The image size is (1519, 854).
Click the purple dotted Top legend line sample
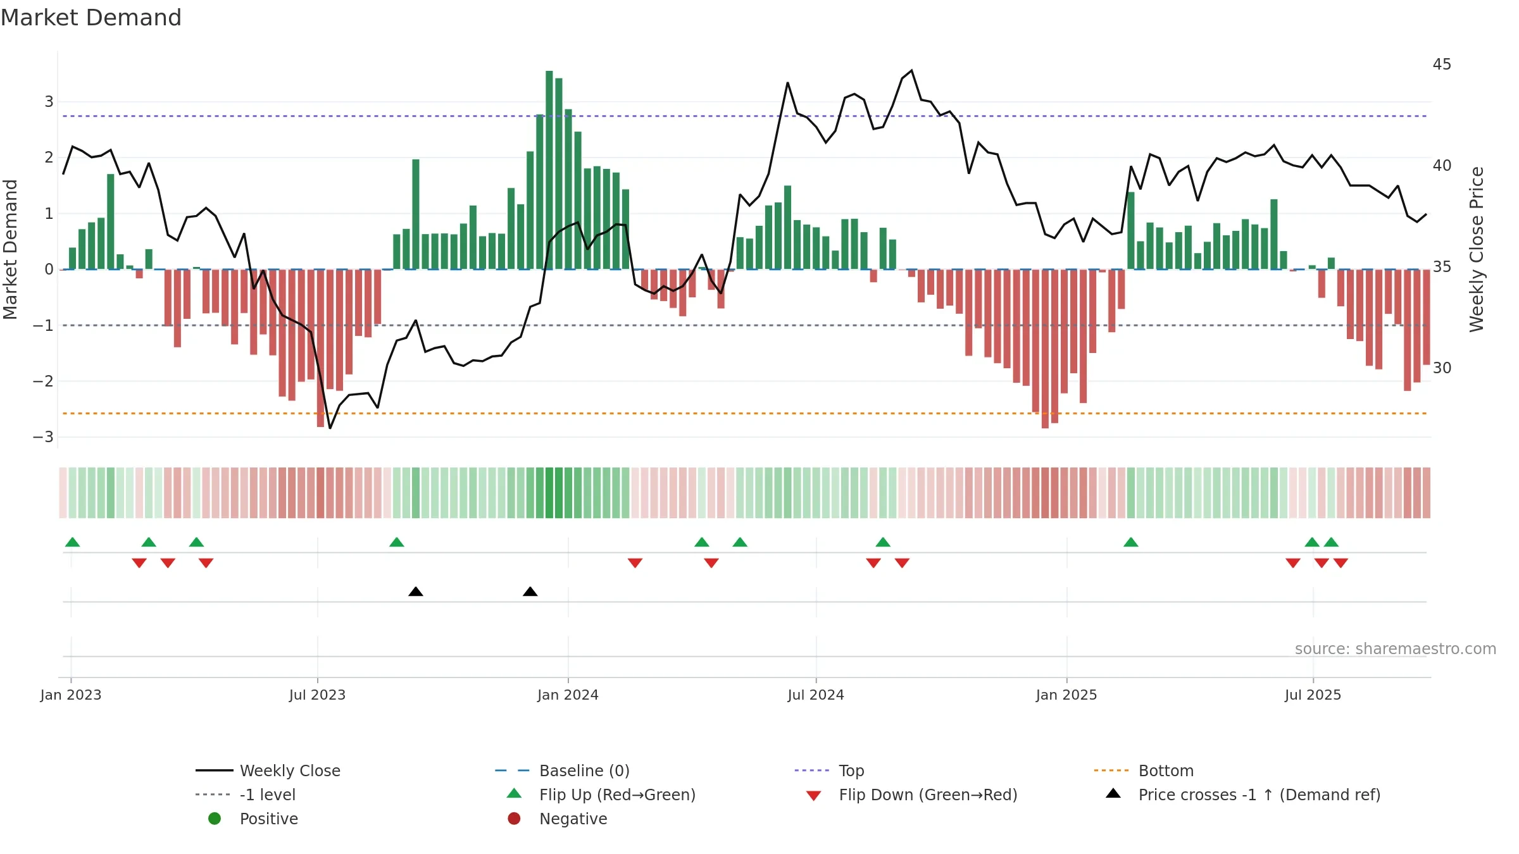(x=813, y=770)
